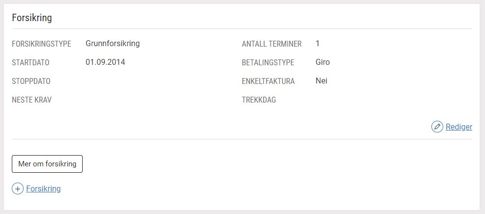Image resolution: width=485 pixels, height=214 pixels.
Task: Click the ENKELTFAKTURA field label
Action: coord(268,81)
